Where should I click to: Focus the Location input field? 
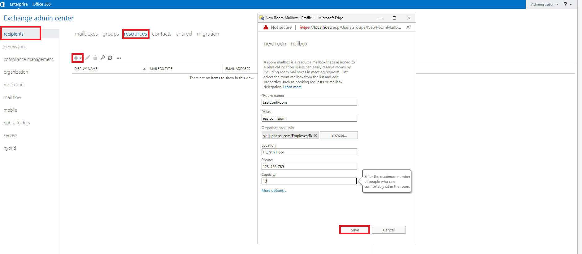(309, 152)
